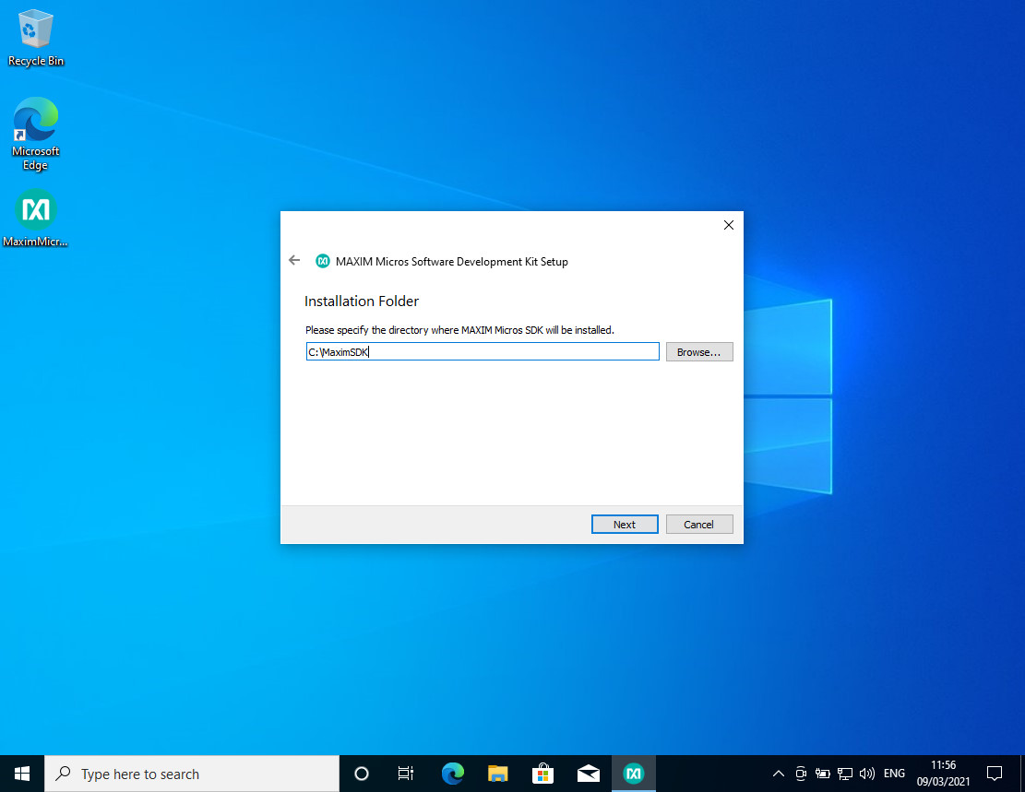Image resolution: width=1025 pixels, height=792 pixels.
Task: Click Next to continue installation
Action: 625,524
